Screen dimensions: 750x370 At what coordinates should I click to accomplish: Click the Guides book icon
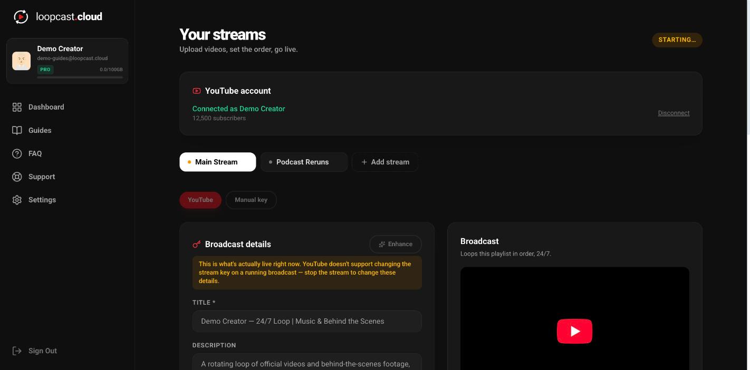(17, 130)
